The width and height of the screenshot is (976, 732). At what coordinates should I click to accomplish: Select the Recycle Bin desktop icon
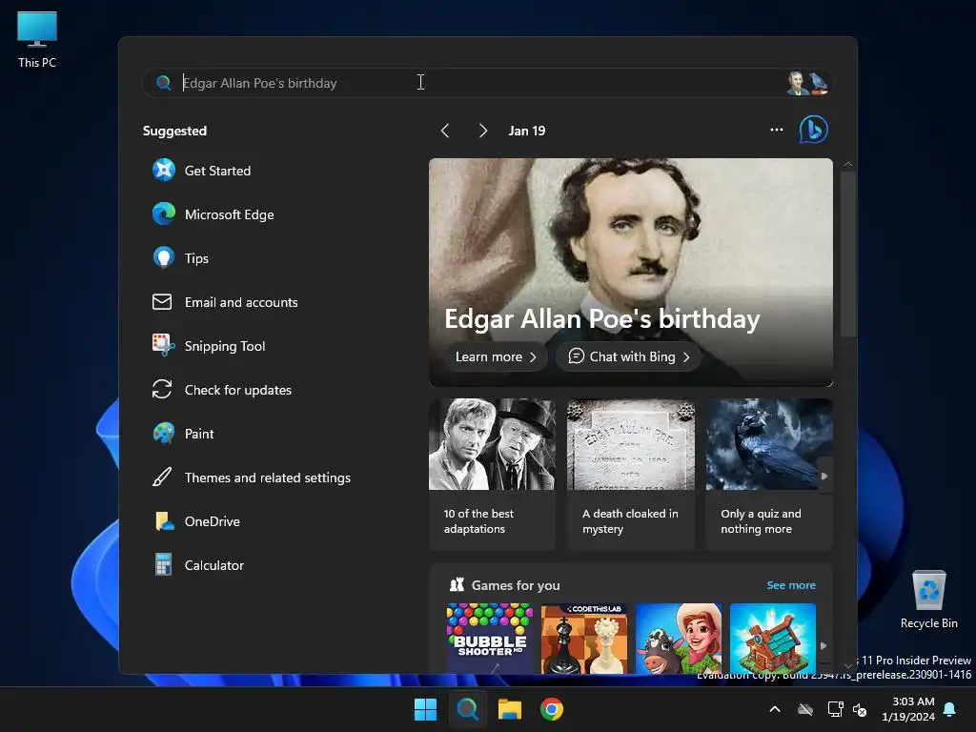click(928, 600)
